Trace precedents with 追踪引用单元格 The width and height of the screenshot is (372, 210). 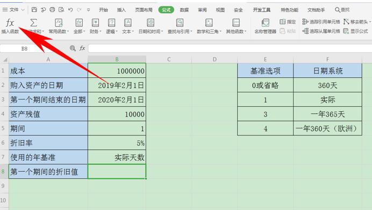coord(321,22)
